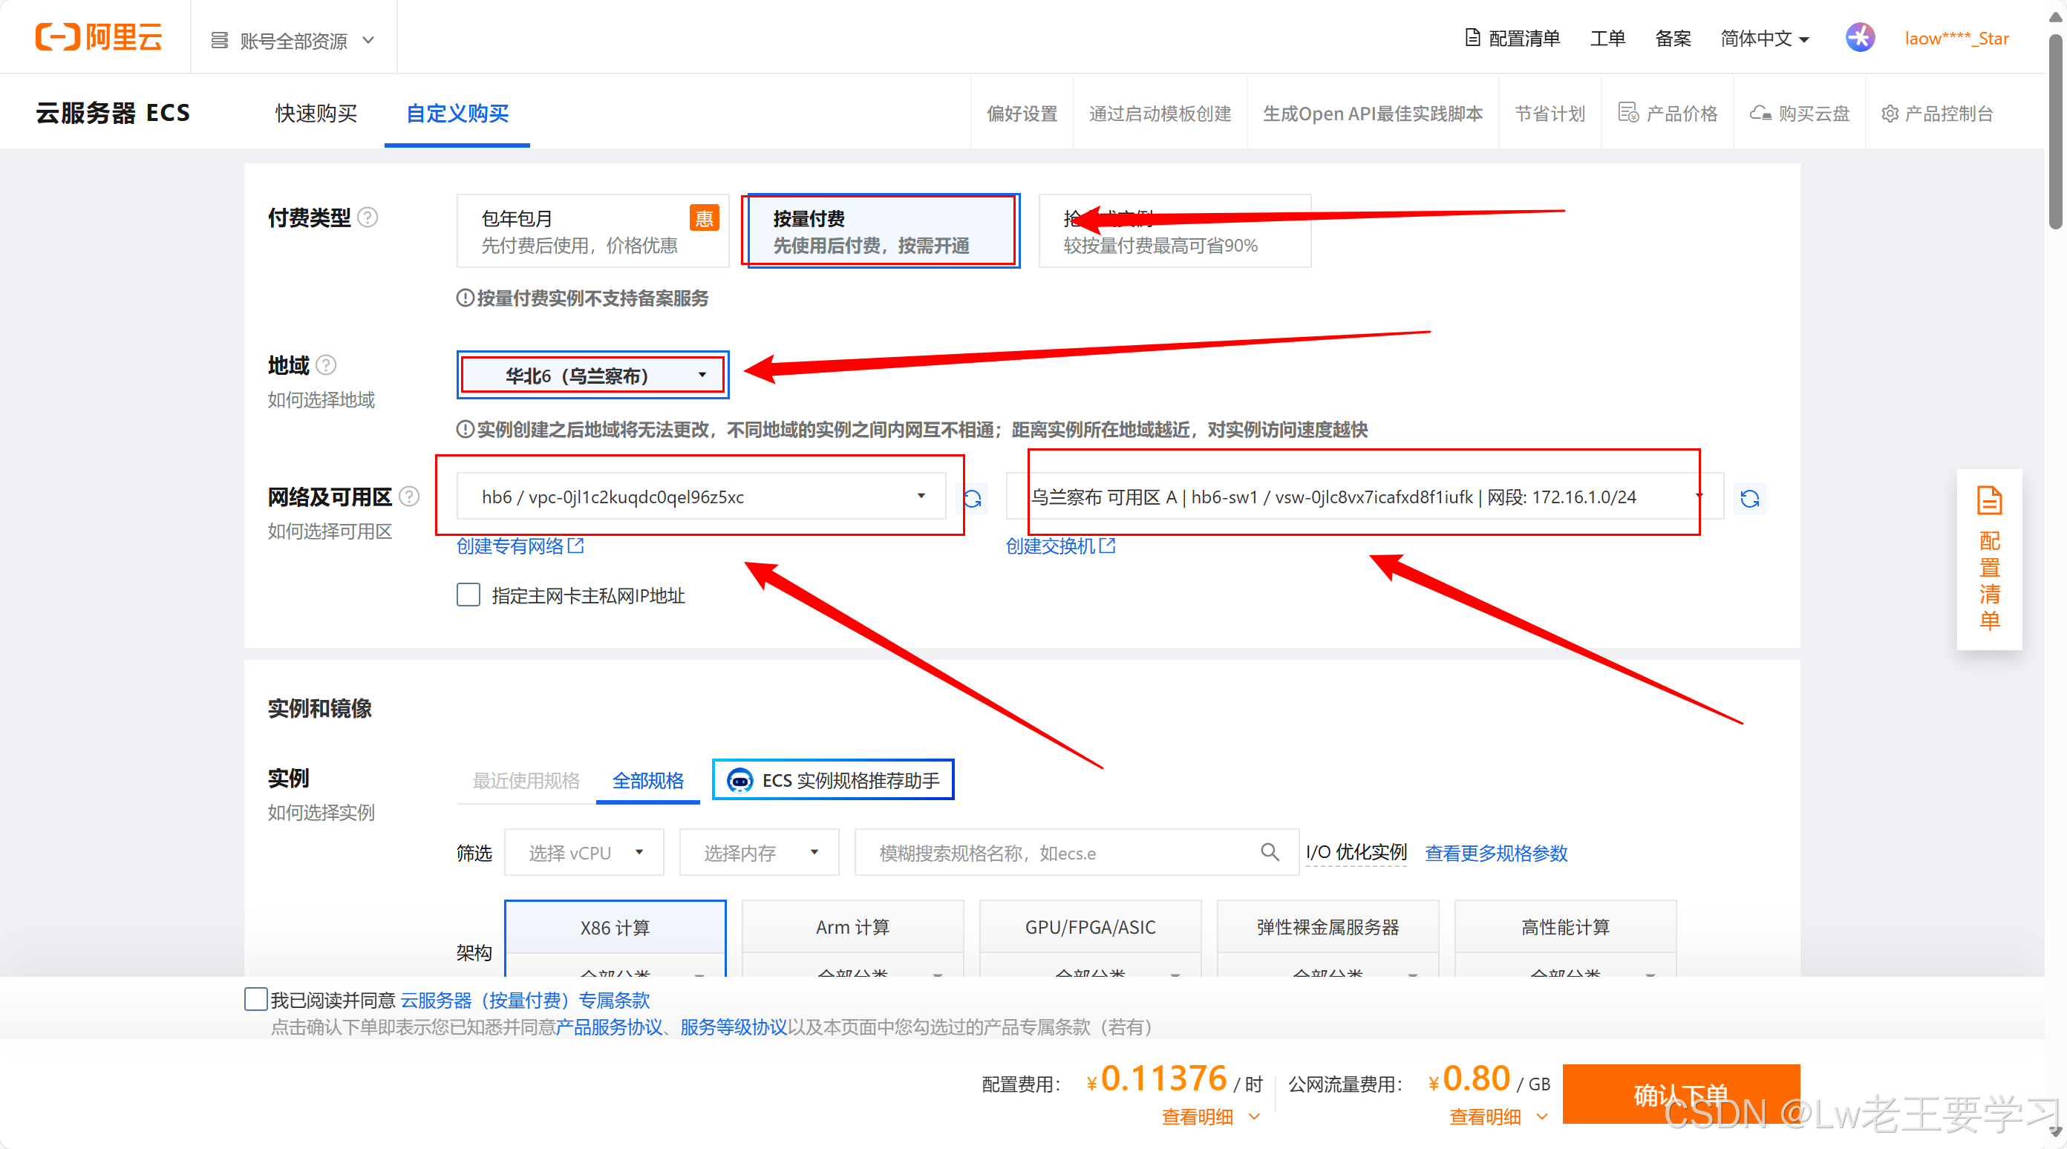The image size is (2067, 1149).
Task: Open the ECS 实例规格推荐助手
Action: (x=833, y=780)
